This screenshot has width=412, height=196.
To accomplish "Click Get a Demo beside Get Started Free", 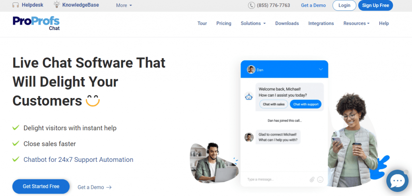I will pyautogui.click(x=91, y=187).
